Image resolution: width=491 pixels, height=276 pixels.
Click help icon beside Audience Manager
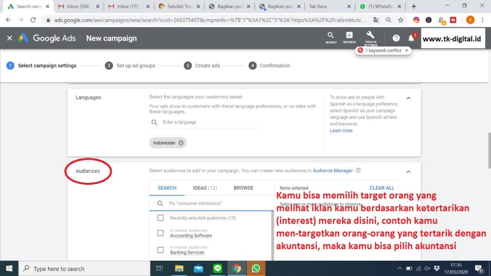point(358,170)
